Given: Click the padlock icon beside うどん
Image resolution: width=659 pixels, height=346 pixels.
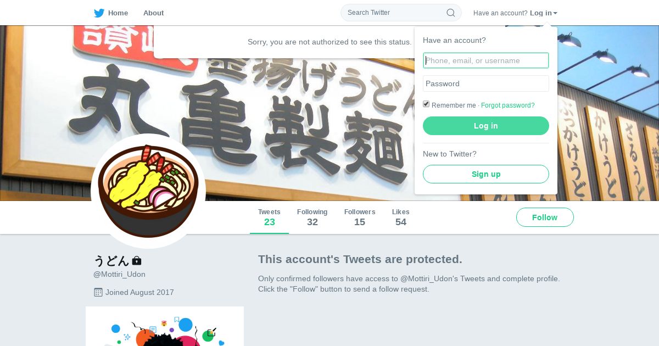Looking at the screenshot, I should (x=137, y=260).
